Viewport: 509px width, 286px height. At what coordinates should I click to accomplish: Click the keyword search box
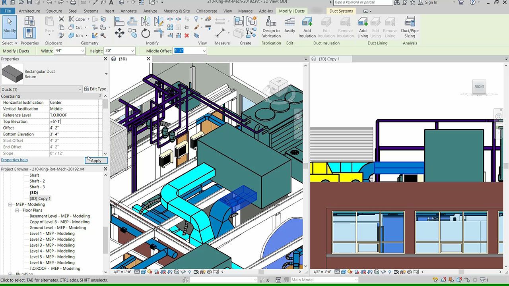tap(363, 2)
